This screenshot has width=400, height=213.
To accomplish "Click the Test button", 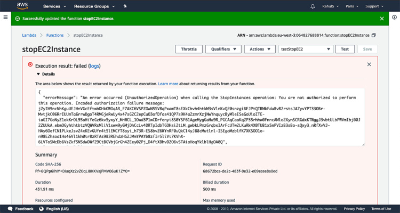I will point(345,49).
